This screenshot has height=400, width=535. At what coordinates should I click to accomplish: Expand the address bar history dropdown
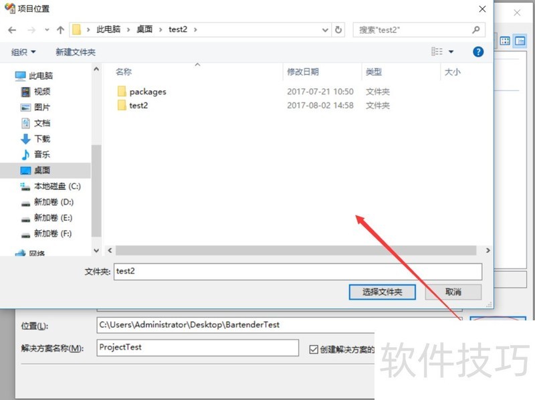tap(325, 29)
